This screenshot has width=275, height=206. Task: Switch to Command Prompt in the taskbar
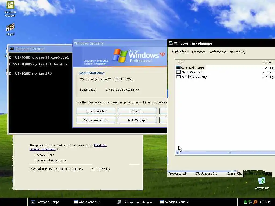(45, 202)
